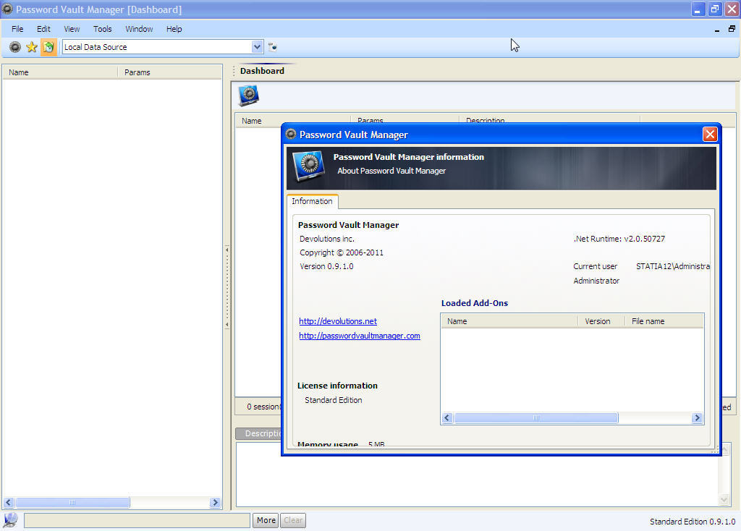Click the MDI child minimize button
741x531 pixels.
click(717, 30)
